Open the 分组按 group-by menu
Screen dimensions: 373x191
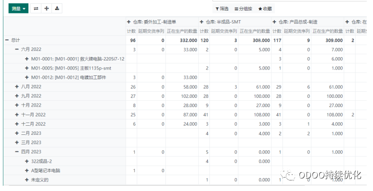coord(243,9)
